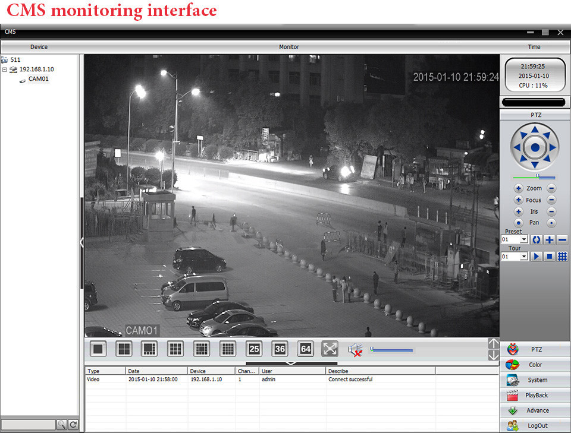Toggle the muted speaker icon
This screenshot has height=433, width=571.
(355, 350)
